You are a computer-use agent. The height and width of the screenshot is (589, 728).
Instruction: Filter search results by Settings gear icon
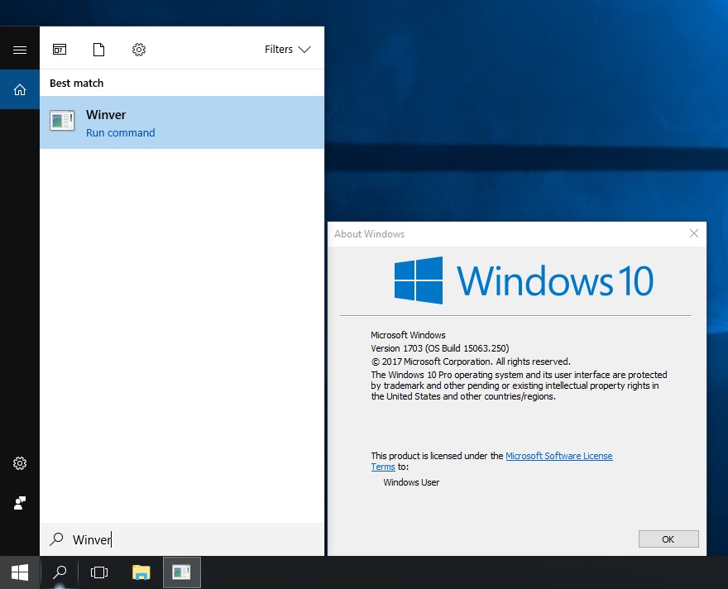139,49
